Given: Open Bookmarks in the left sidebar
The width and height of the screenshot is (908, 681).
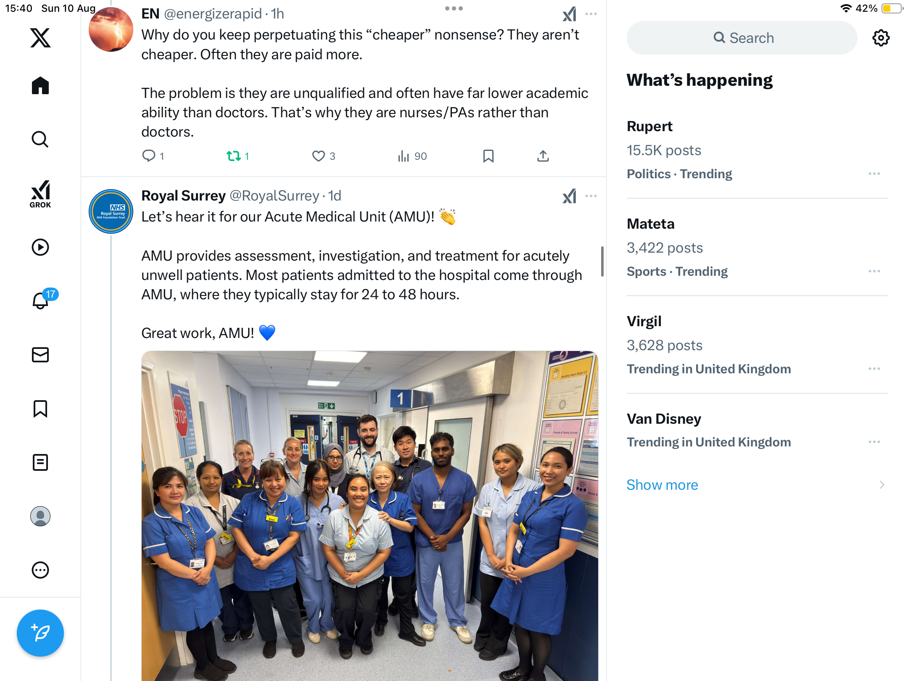Looking at the screenshot, I should pos(40,409).
